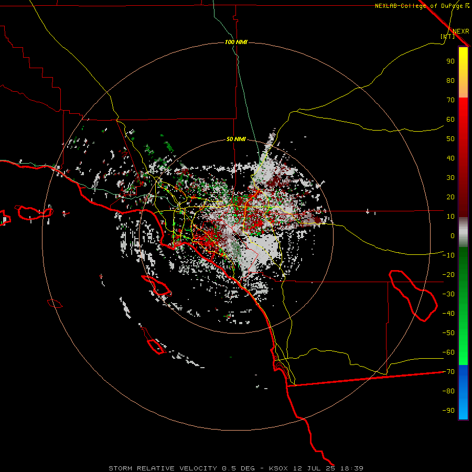Click the 90 value on the velocity scale
This screenshot has height=472, width=472.
pos(450,61)
